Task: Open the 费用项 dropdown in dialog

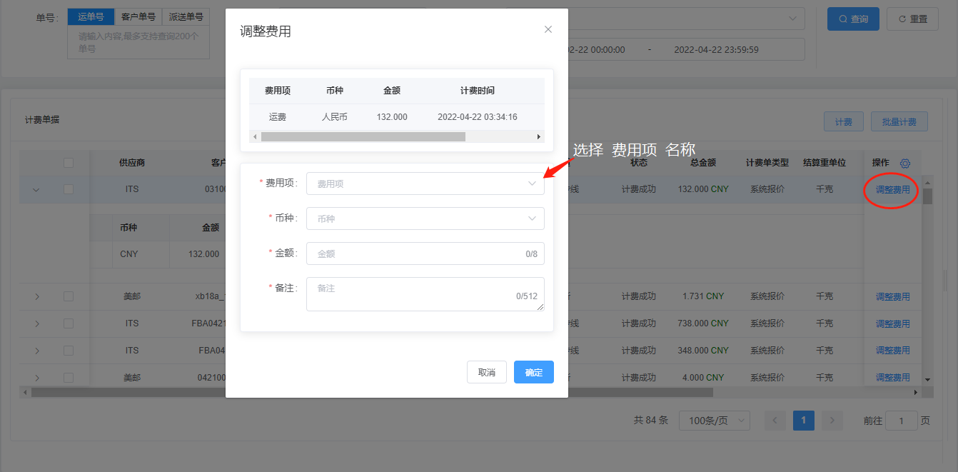Action: [x=425, y=184]
